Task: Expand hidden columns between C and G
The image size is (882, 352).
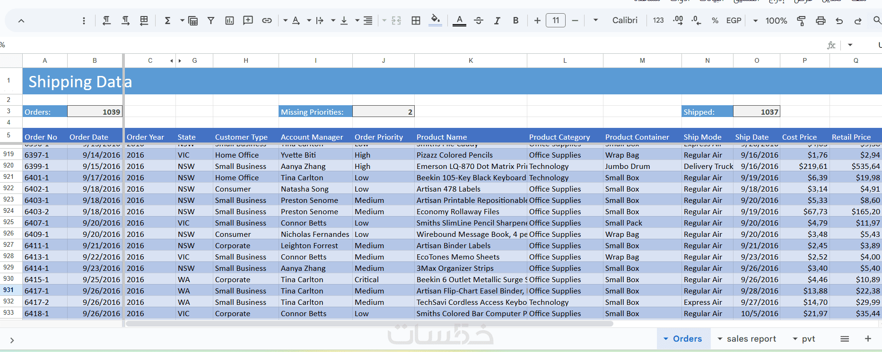Action: click(x=175, y=60)
